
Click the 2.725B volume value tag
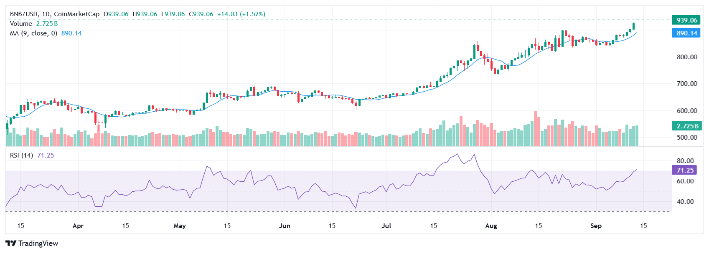(x=686, y=126)
